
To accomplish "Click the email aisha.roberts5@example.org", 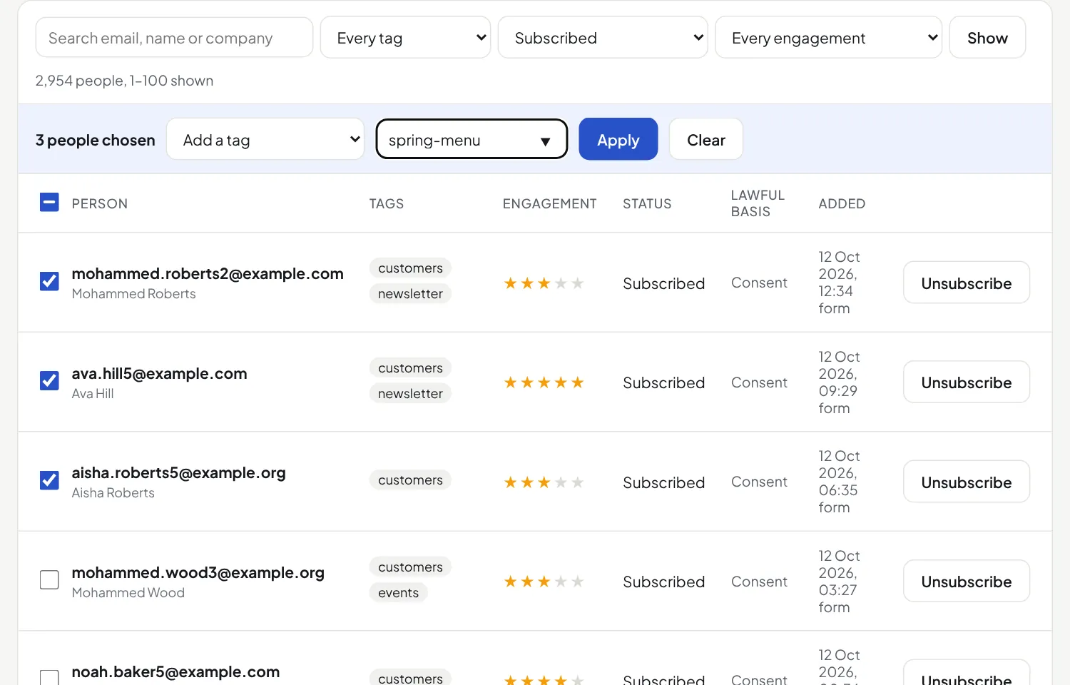I will click(x=178, y=472).
